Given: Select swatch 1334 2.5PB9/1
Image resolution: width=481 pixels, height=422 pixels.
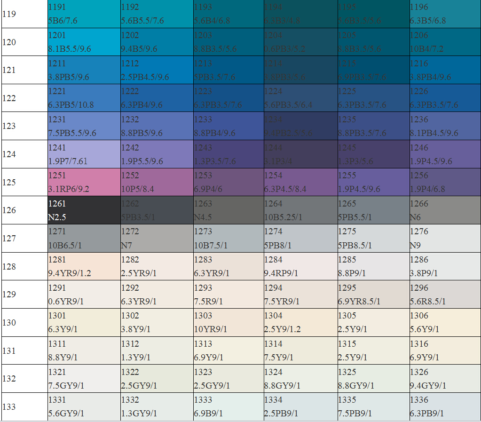Looking at the screenshot, I should [x=301, y=406].
